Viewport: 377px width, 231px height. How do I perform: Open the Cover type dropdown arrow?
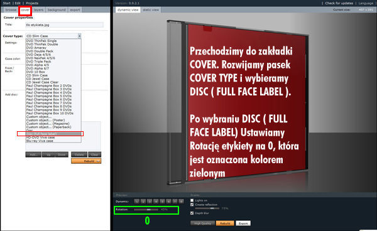tap(79, 36)
